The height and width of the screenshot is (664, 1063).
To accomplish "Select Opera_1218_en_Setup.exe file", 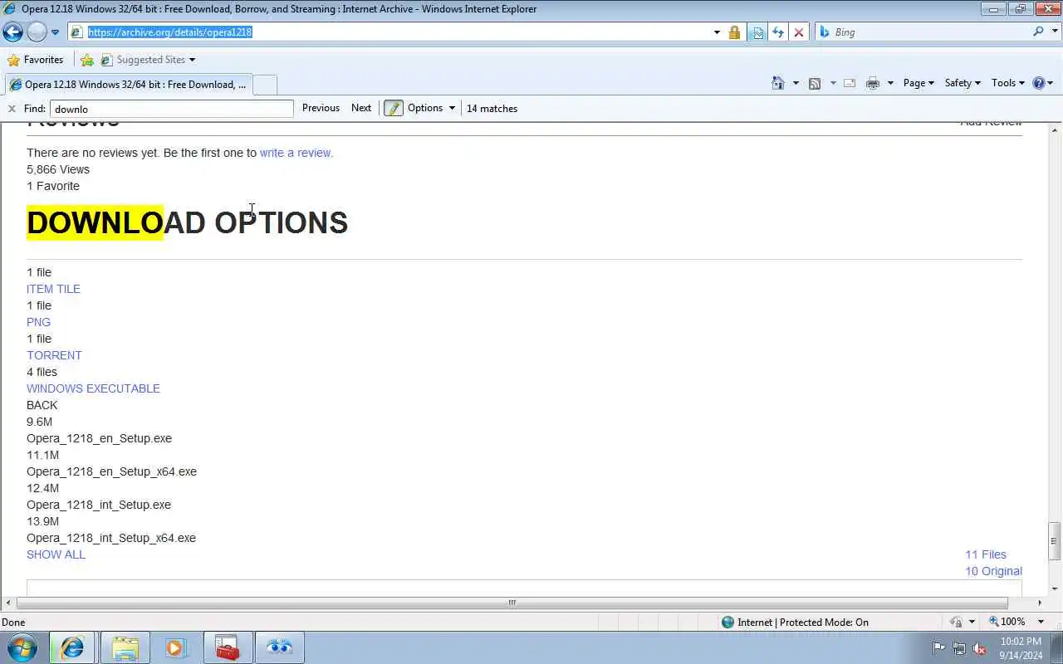I will pyautogui.click(x=99, y=438).
